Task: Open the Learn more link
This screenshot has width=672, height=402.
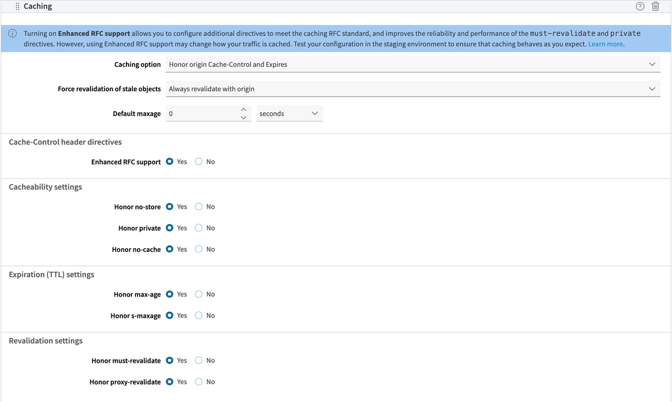Action: point(605,44)
